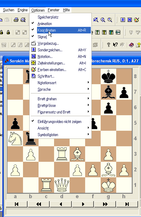Click the white rook on c1
This screenshot has height=217, width=141.
(46, 185)
